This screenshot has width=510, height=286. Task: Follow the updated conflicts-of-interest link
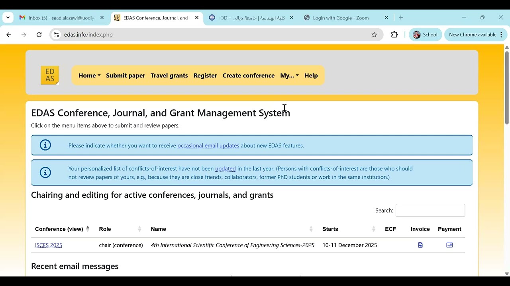226,169
